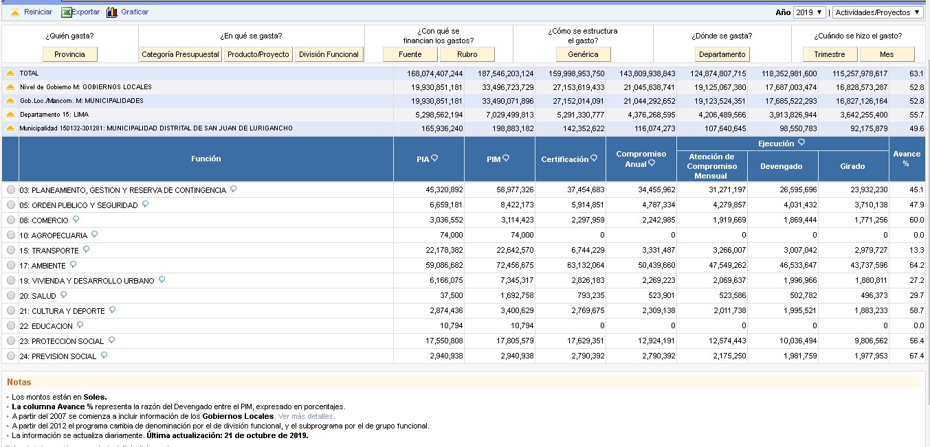Image resolution: width=930 pixels, height=447 pixels.
Task: Click the Reiniciar up-arrow icon
Action: tap(15, 12)
